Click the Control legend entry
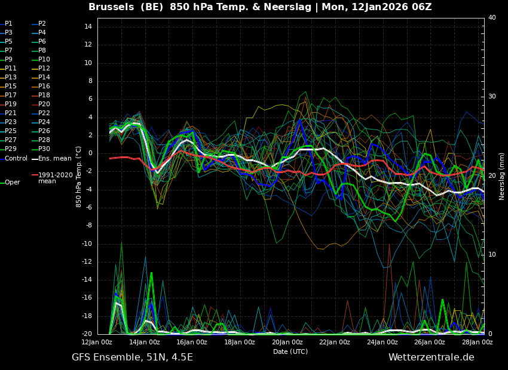The image size is (508, 370). click(14, 159)
